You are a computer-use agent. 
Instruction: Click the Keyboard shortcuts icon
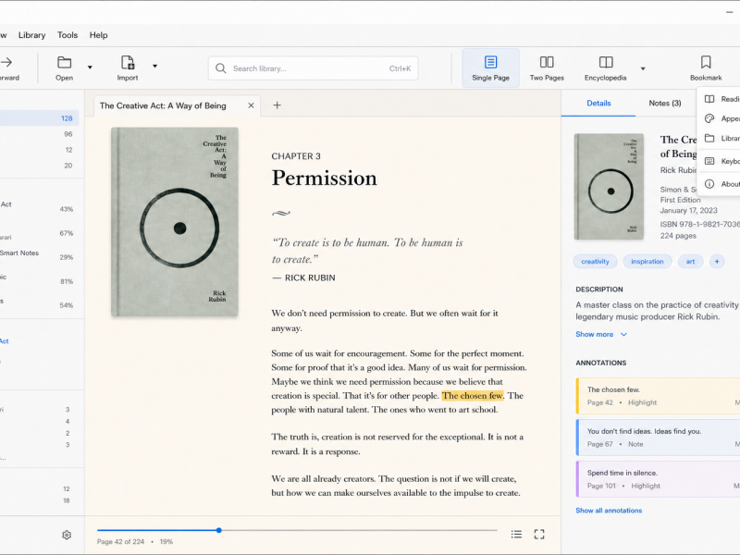click(709, 161)
